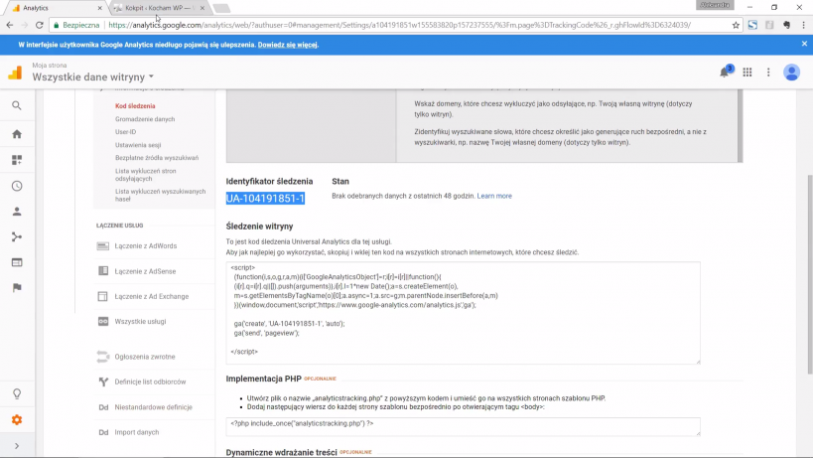Select 'Kod śledzenia' in settings menu
The image size is (813, 458).
[135, 106]
